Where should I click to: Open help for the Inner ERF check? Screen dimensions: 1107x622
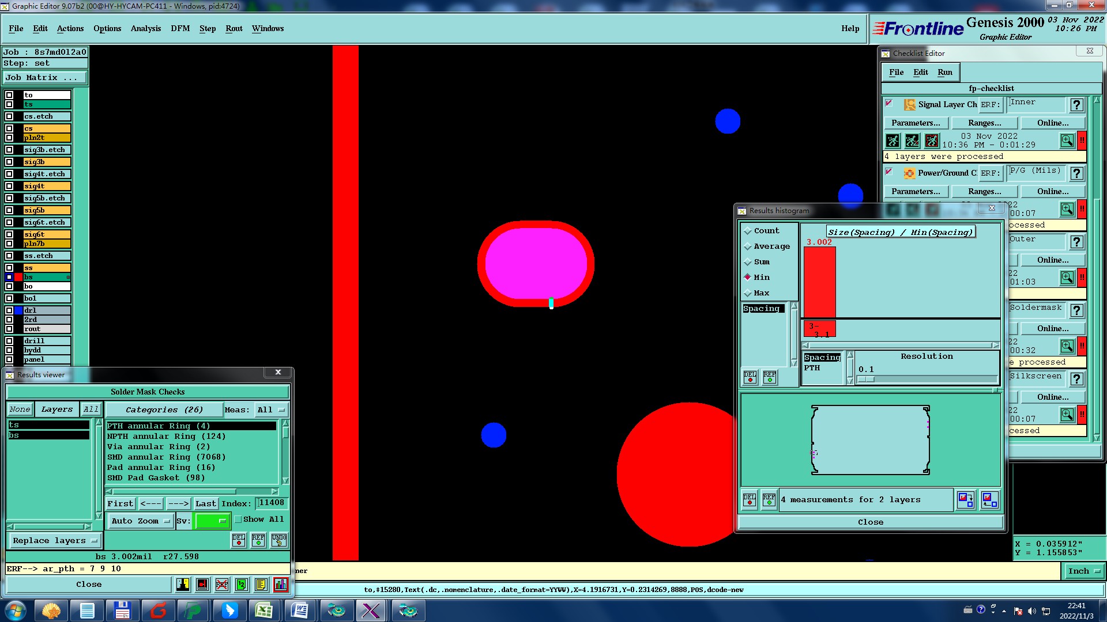tap(1076, 105)
